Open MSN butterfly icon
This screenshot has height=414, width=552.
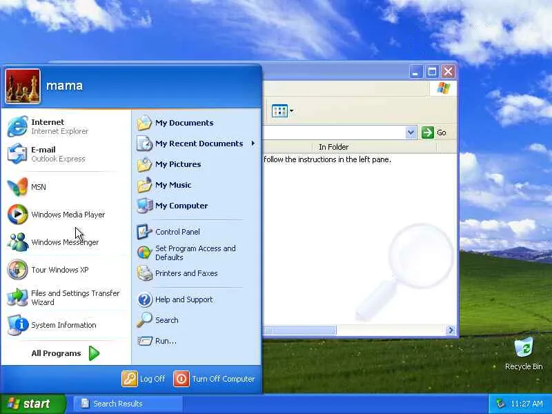pos(17,187)
